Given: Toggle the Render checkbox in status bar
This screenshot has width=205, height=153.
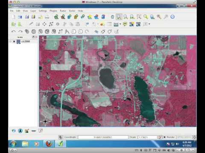Looking at the screenshot, I should point(164,137).
